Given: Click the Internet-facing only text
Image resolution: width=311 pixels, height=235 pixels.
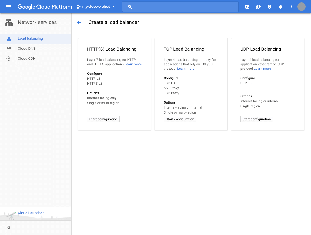Looking at the screenshot, I should (x=102, y=98).
